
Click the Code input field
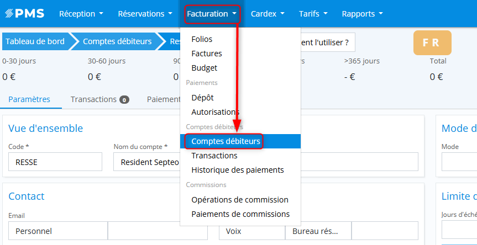coord(55,162)
